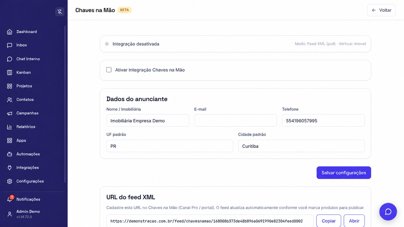Open the notifications bell with badge
The image size is (404, 227).
click(x=10, y=199)
